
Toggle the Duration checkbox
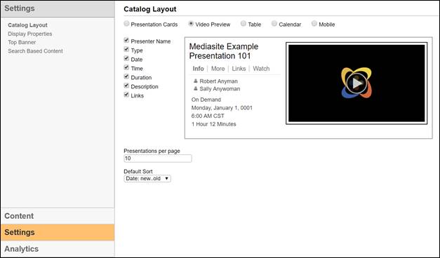coord(126,76)
